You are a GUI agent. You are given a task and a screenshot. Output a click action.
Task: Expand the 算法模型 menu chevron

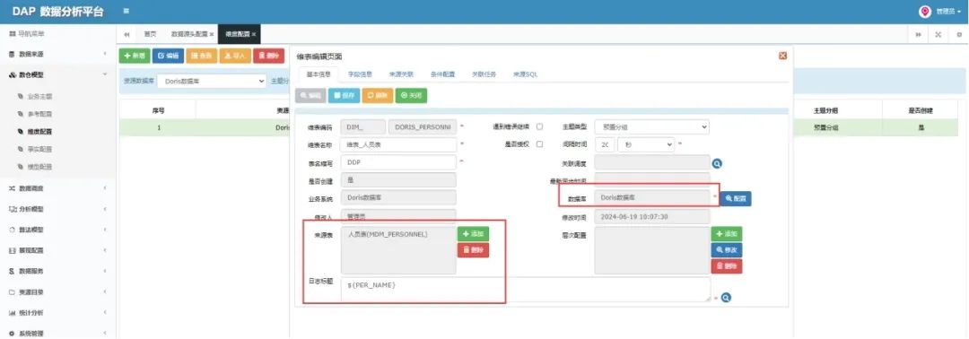[x=104, y=230]
